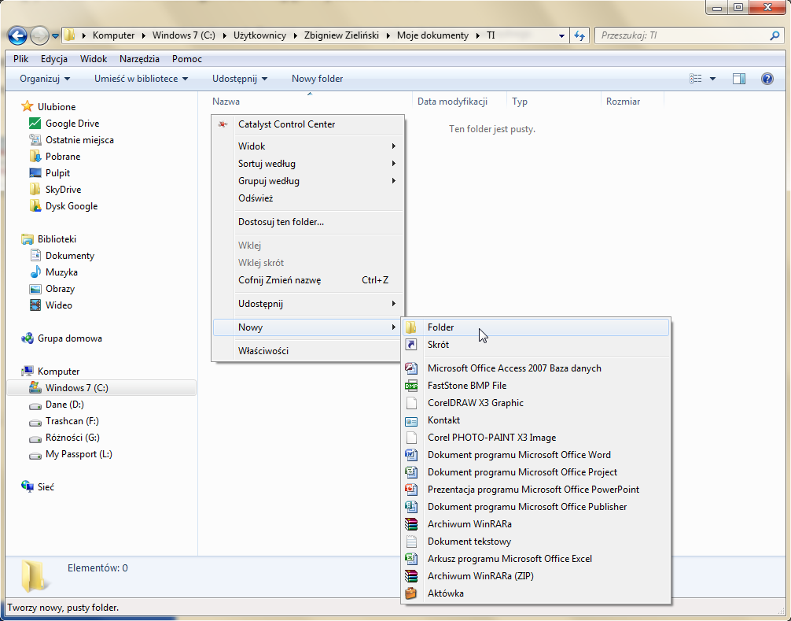Image resolution: width=791 pixels, height=621 pixels.
Task: Select Sieć in the navigation pane
Action: coord(46,487)
